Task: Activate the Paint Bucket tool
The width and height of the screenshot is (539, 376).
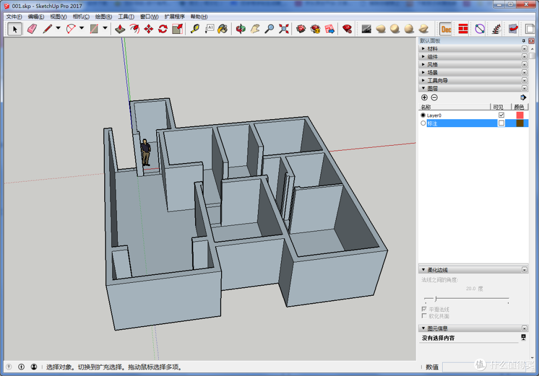Action: 223,29
